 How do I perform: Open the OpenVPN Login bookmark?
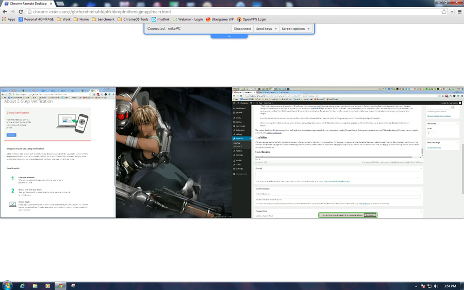(251, 20)
